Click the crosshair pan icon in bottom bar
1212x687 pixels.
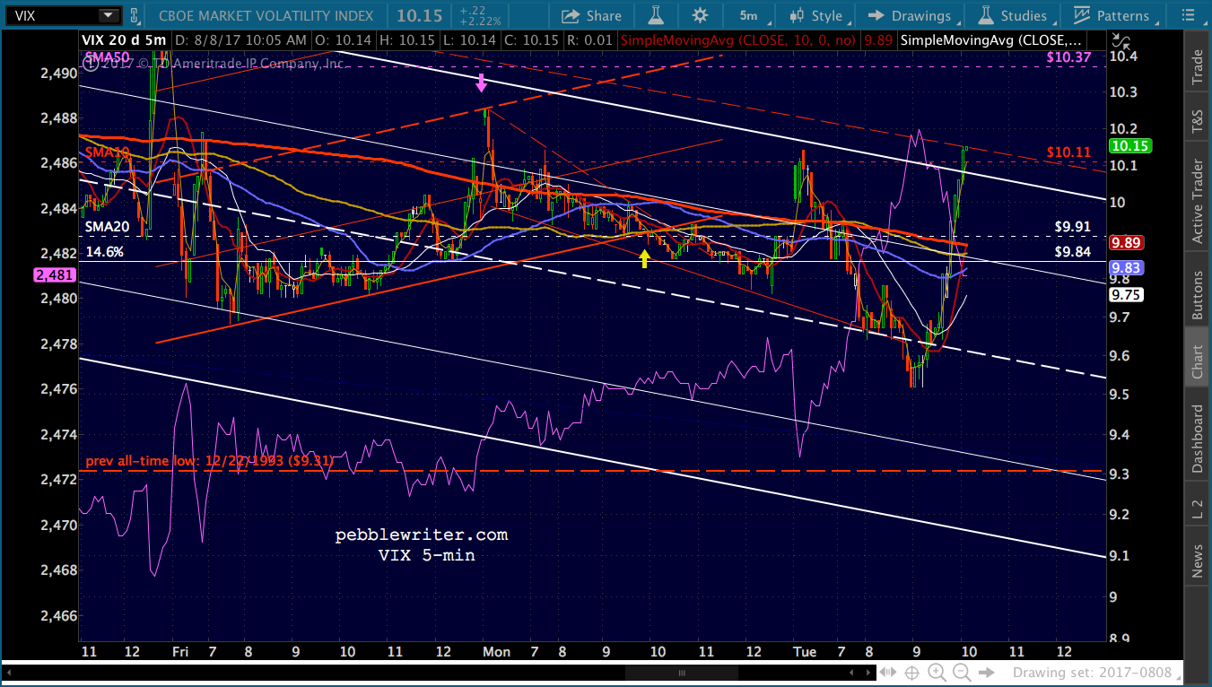pos(911,672)
